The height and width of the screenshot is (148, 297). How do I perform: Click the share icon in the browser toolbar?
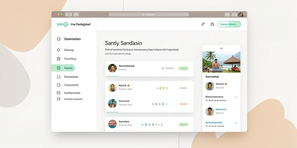pos(234,14)
